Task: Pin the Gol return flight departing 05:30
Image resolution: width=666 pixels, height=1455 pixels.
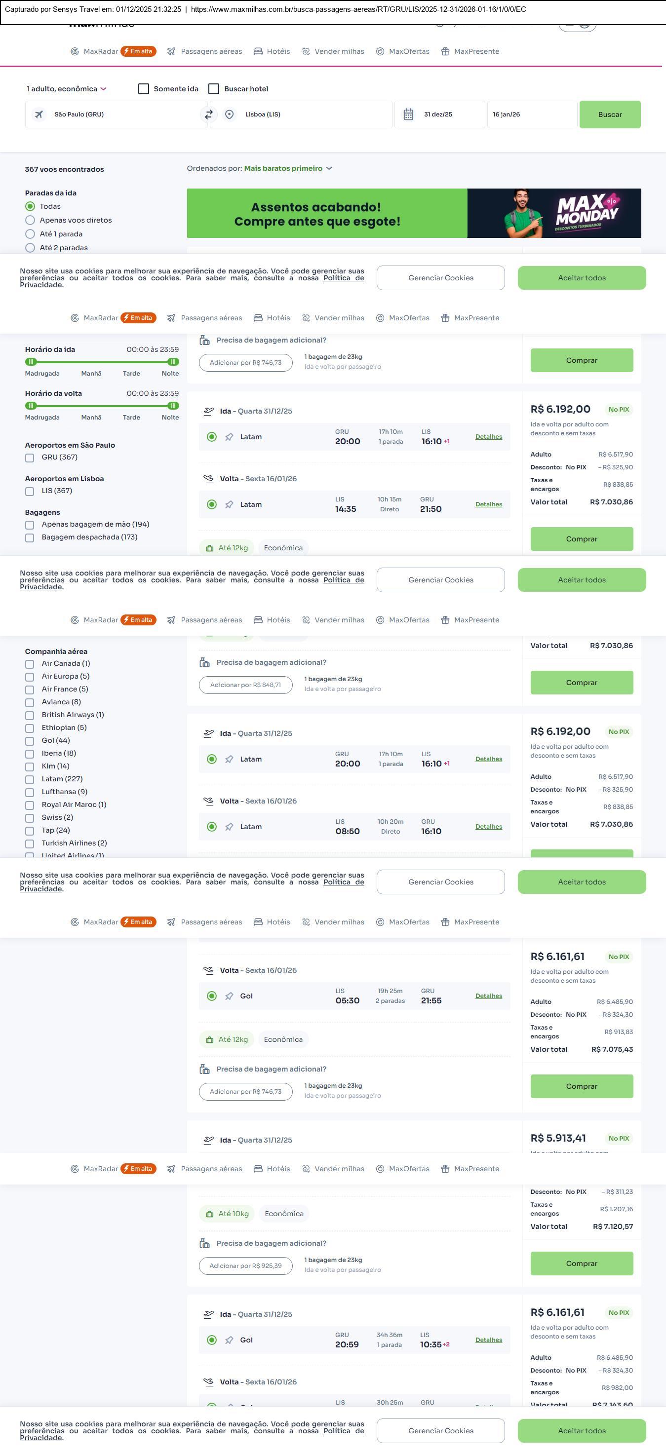Action: click(230, 996)
